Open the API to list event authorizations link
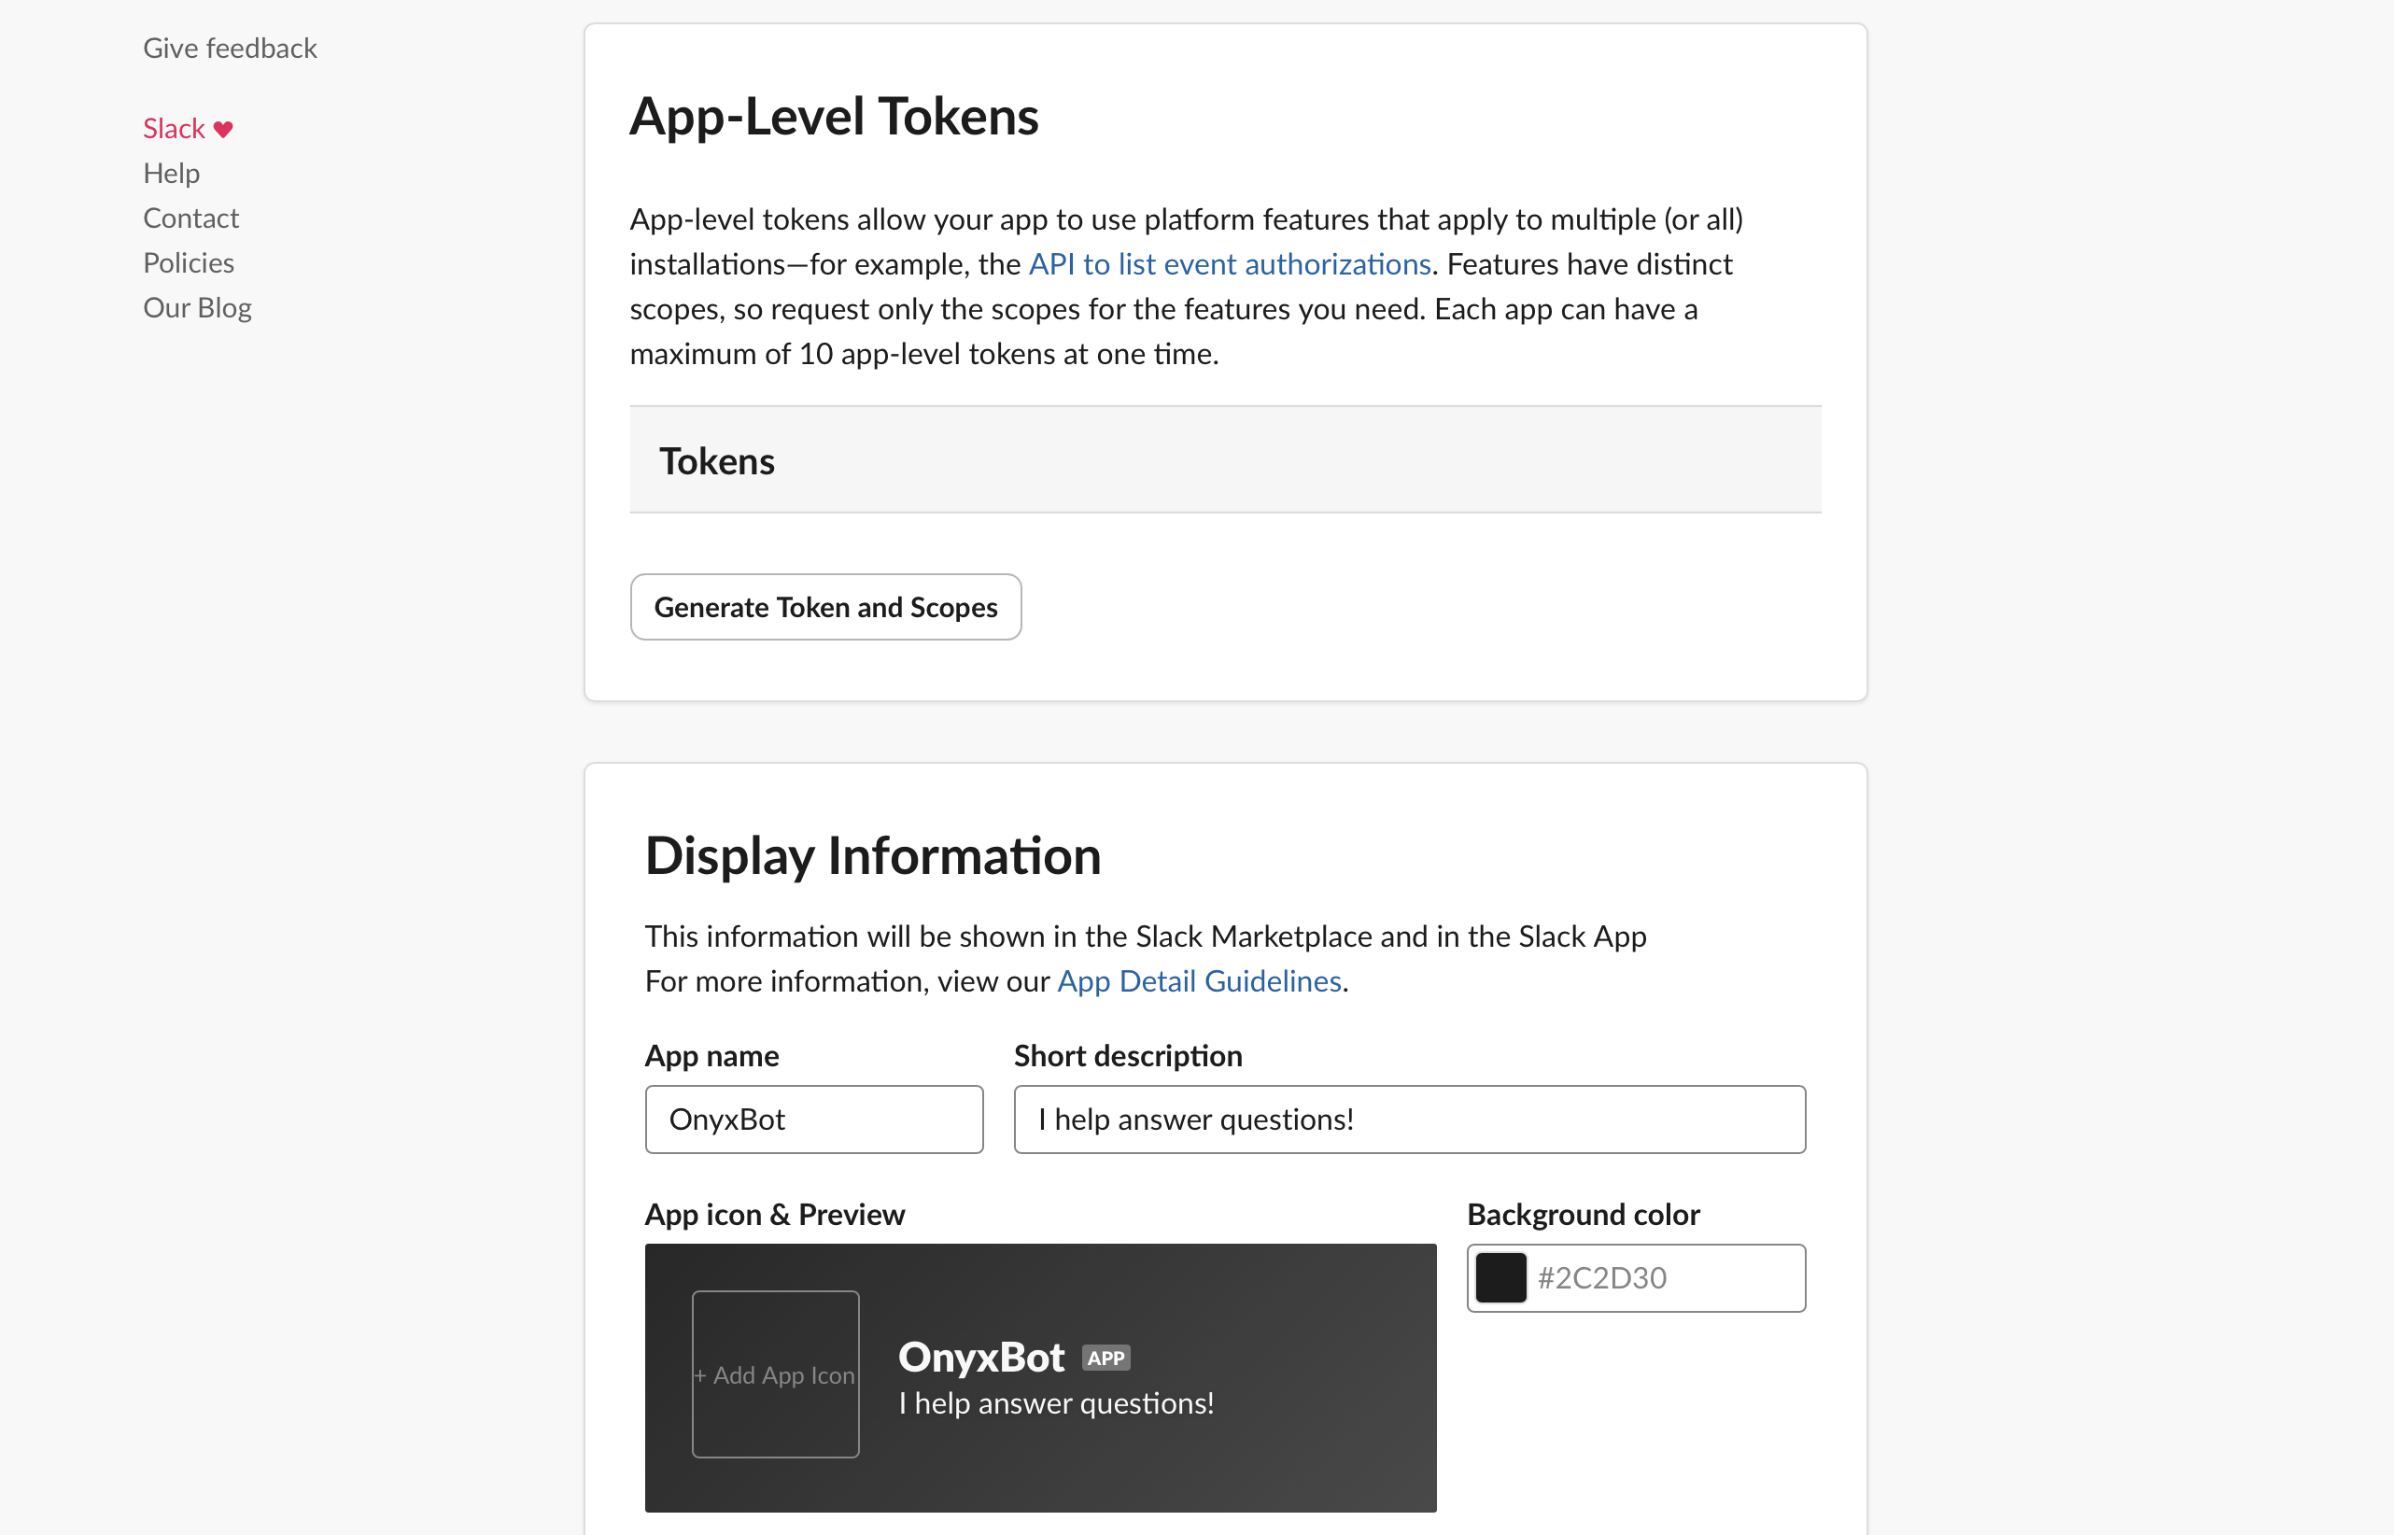Image resolution: width=2394 pixels, height=1535 pixels. point(1231,263)
